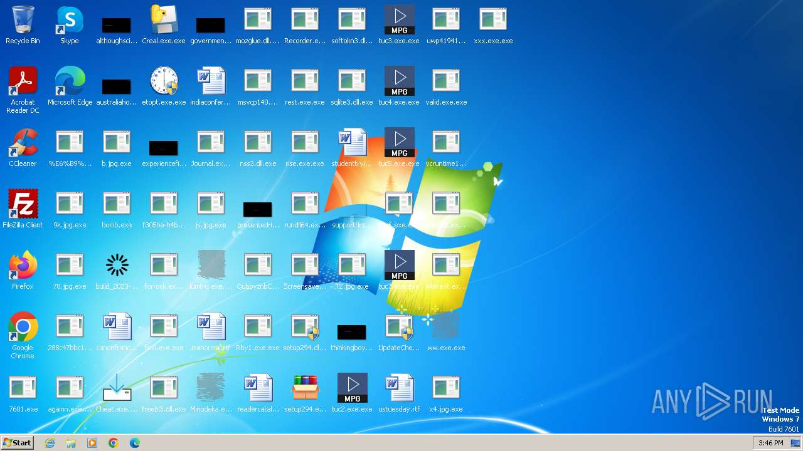
Task: Select vcruntime1 file icon
Action: tap(446, 143)
